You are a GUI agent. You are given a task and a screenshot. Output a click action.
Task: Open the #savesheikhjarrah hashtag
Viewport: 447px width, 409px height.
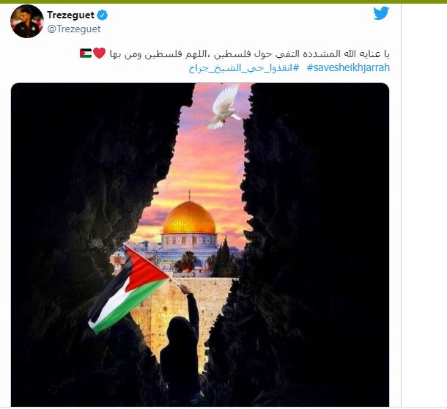[x=348, y=68]
